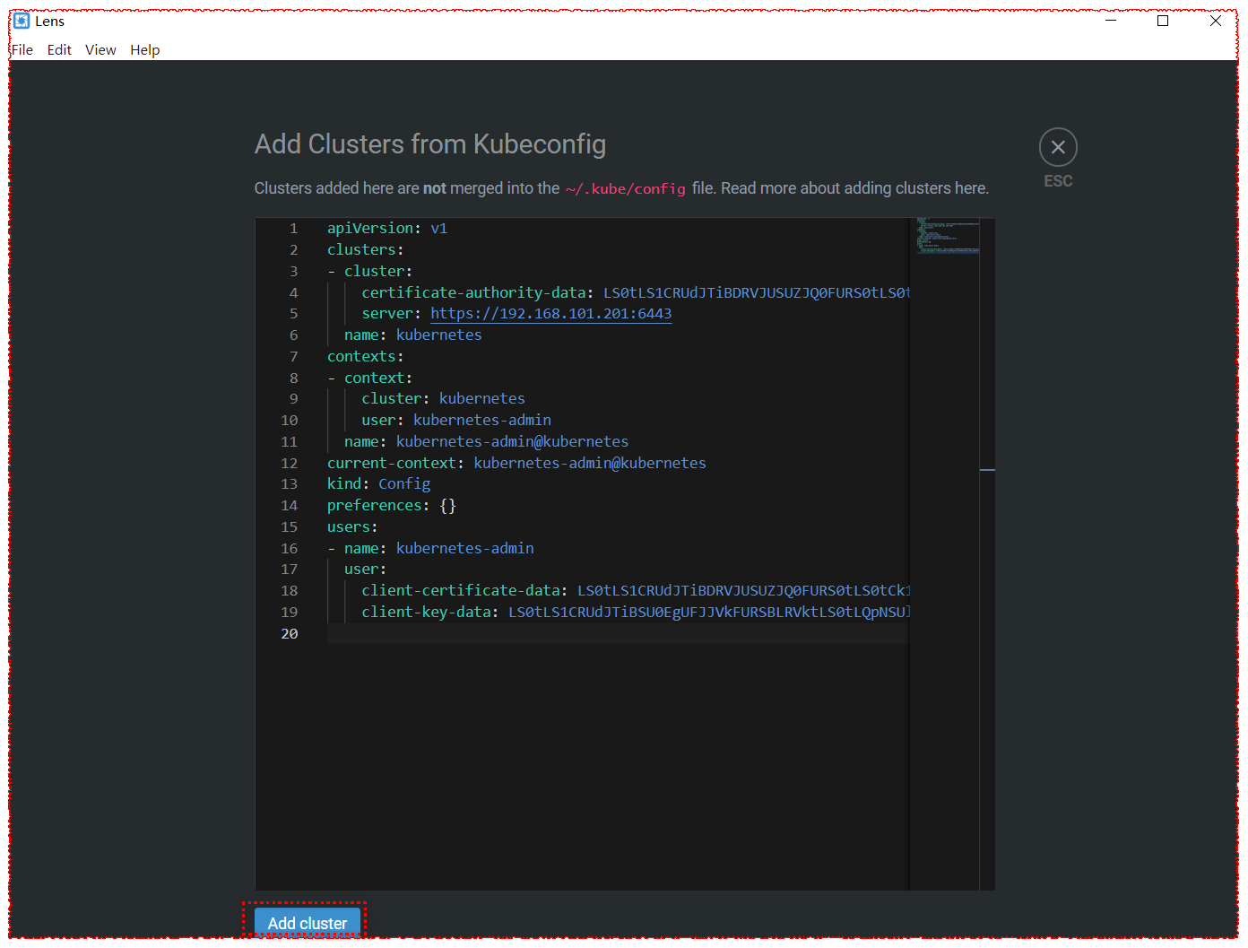Open the View menu

point(100,50)
